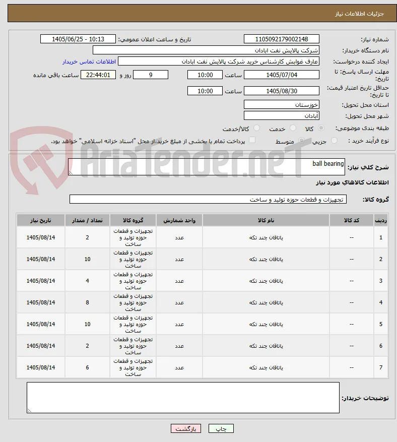397x442 pixels.
Task: Click quantity 4 in row 3
Action: (87, 281)
